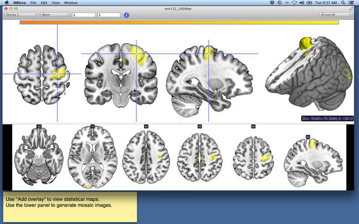Open the Warm color scheme dropdown
The height and width of the screenshot is (224, 359).
[55, 15]
